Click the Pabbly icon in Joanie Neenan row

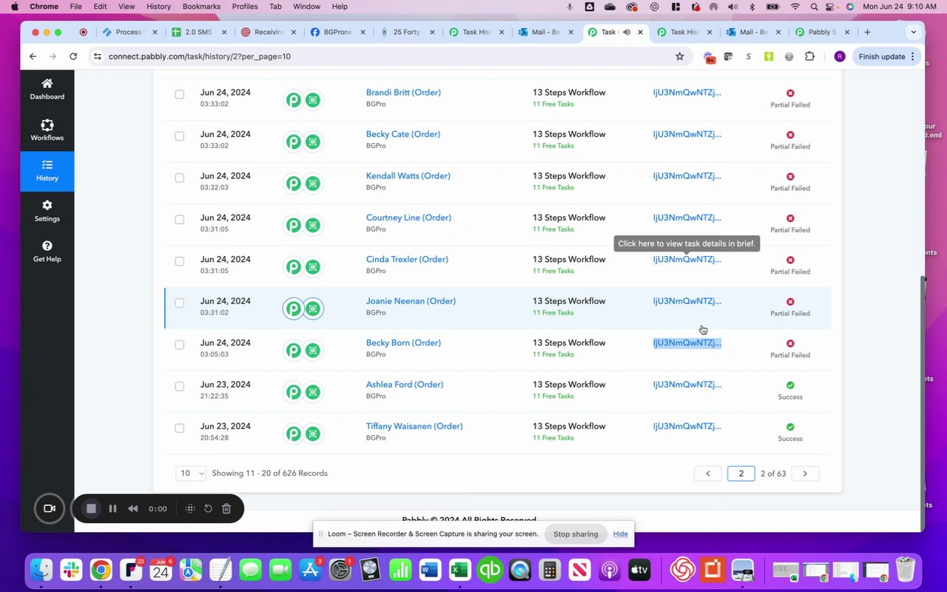[x=294, y=309]
